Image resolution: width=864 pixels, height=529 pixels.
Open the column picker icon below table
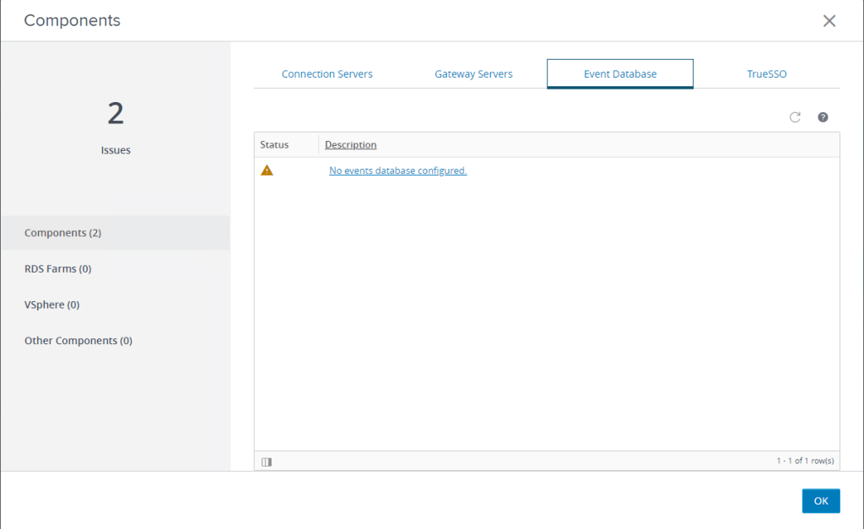pyautogui.click(x=267, y=462)
